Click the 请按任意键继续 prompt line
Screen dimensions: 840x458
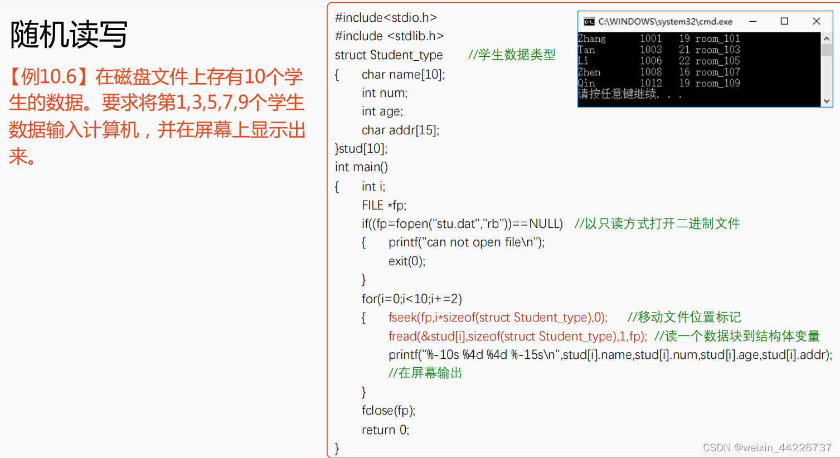click(x=630, y=94)
